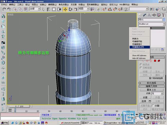Click Rectangular Selection Region icon
Image resolution: width=167 pixels, height=125 pixels.
(x=54, y=9)
